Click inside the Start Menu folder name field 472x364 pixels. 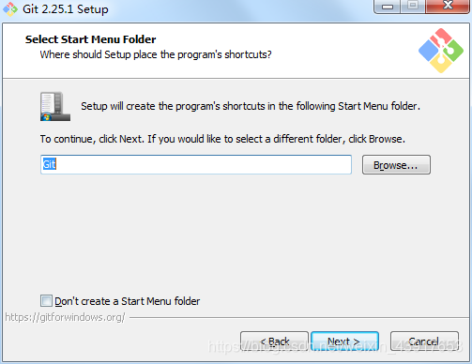point(196,164)
